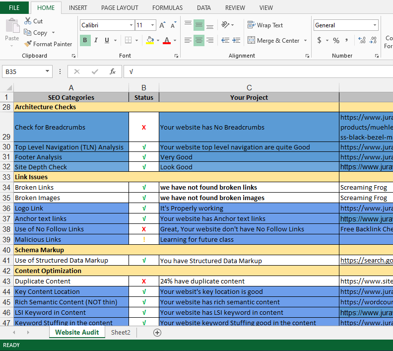
Task: Click the green FILE button
Action: [14, 8]
